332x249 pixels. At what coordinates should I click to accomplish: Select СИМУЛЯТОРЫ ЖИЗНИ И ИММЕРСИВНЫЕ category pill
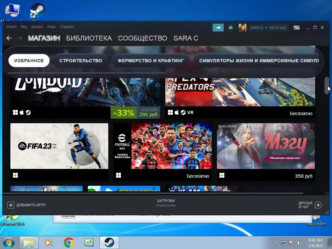pyautogui.click(x=256, y=61)
